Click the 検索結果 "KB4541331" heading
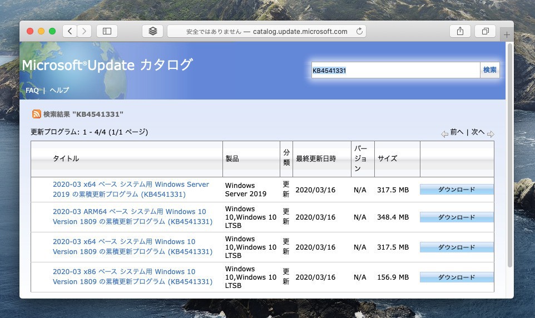 pos(83,114)
